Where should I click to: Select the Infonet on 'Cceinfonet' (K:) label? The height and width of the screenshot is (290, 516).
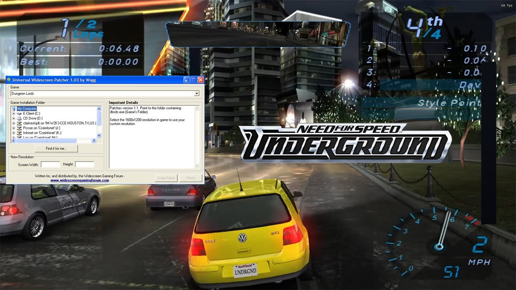[42, 133]
